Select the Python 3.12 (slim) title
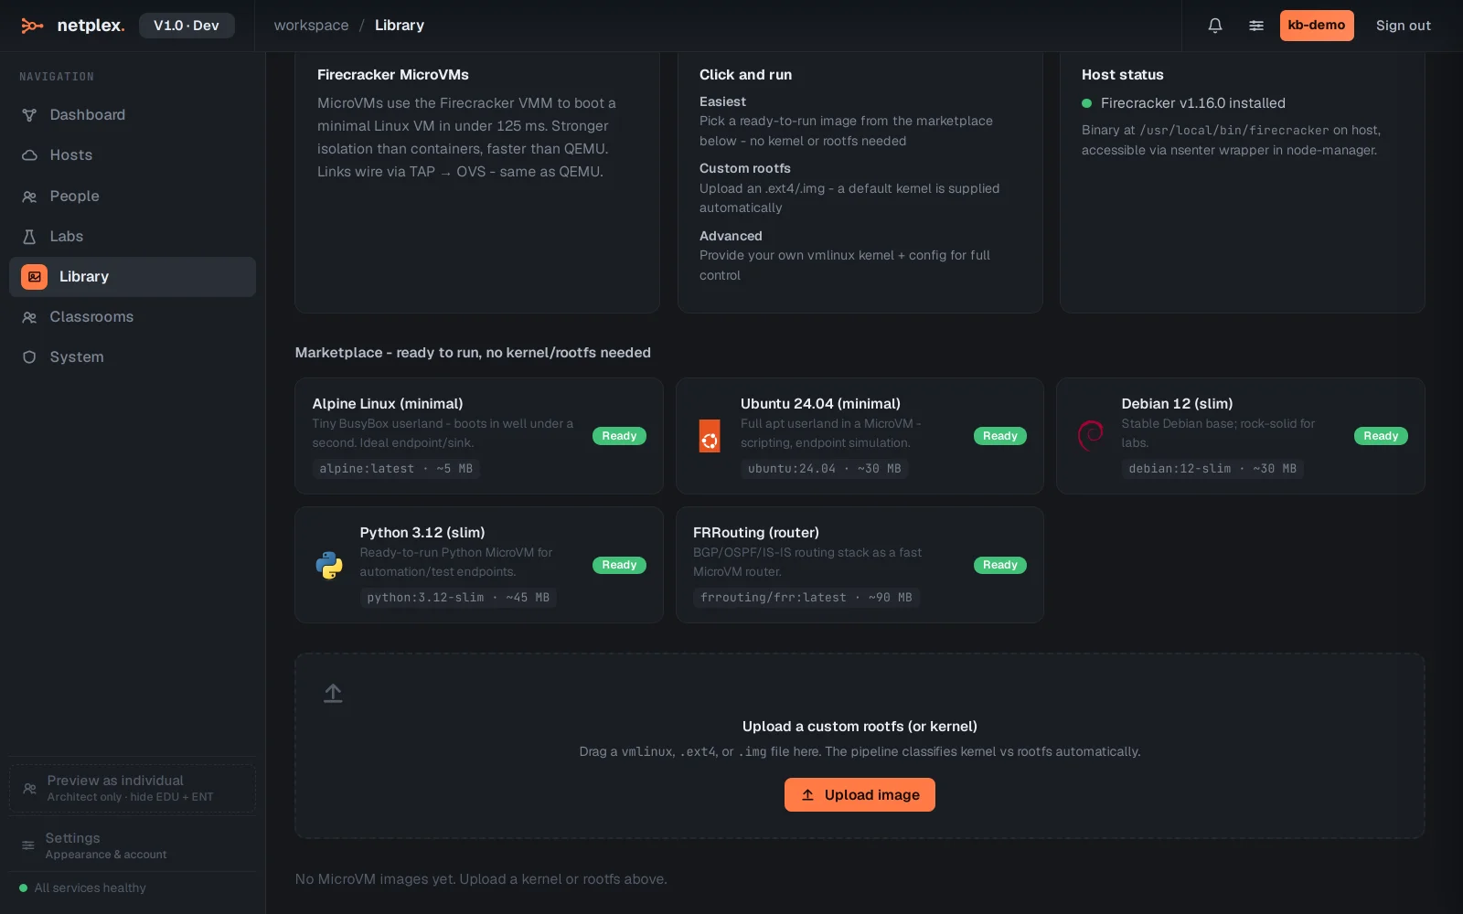Screen dimensions: 1463x914 pyautogui.click(x=422, y=533)
